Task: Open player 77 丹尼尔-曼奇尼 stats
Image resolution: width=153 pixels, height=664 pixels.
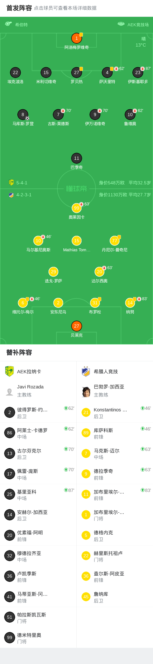Action: (x=115, y=241)
